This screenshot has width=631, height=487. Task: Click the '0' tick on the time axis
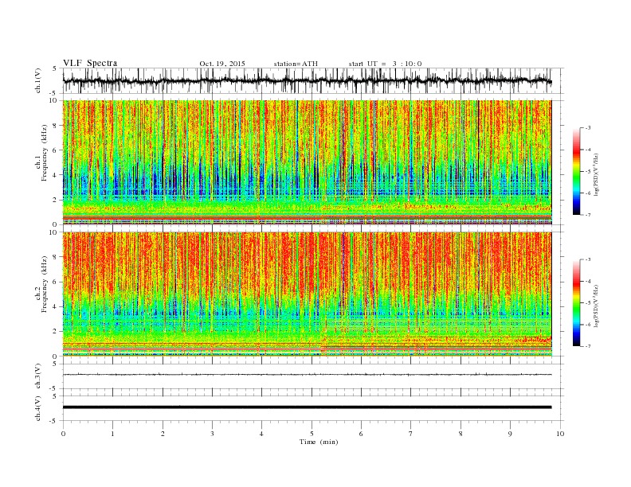[63, 434]
